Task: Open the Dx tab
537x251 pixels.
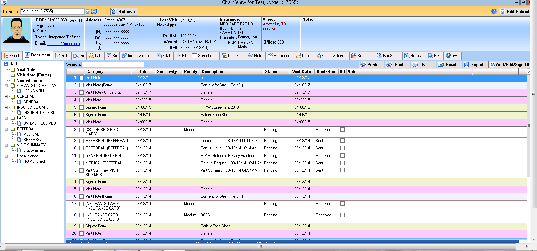Action: (79, 56)
